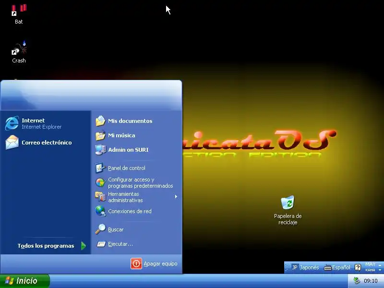
Task: Open Configurar acceso y programas predeterminados
Action: pos(136,183)
